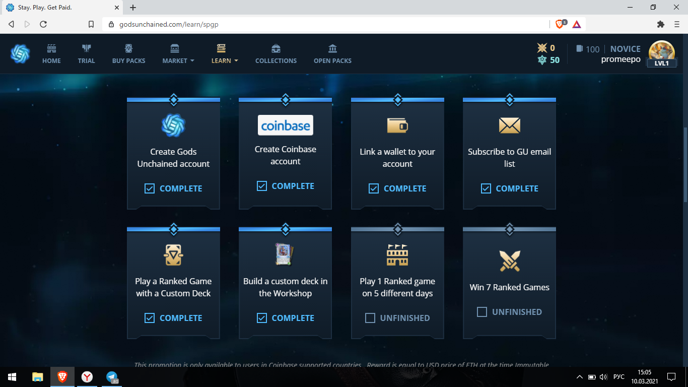Open Brave Shields lion icon

click(x=560, y=24)
